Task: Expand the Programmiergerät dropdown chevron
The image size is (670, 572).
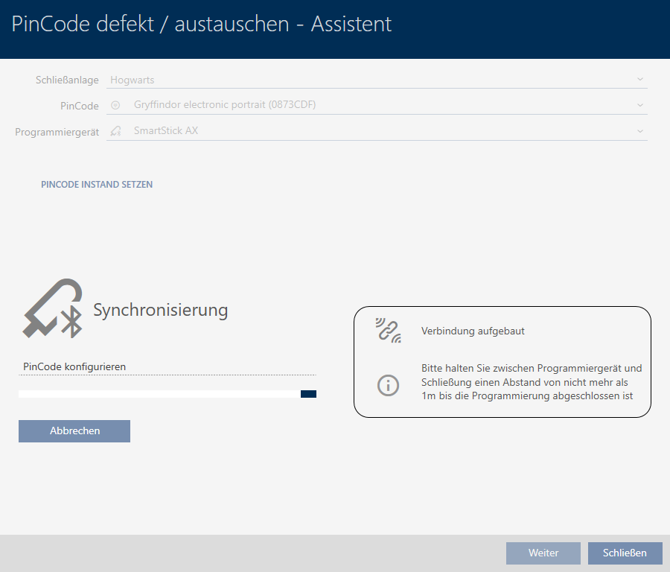Action: click(639, 131)
